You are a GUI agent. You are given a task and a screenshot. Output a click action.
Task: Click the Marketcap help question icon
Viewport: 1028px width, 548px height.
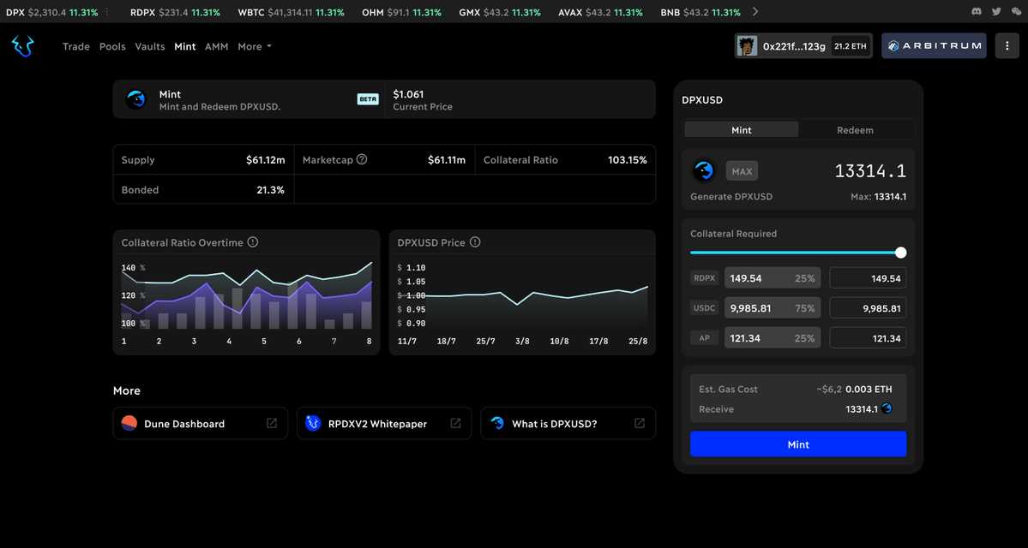[x=362, y=159]
